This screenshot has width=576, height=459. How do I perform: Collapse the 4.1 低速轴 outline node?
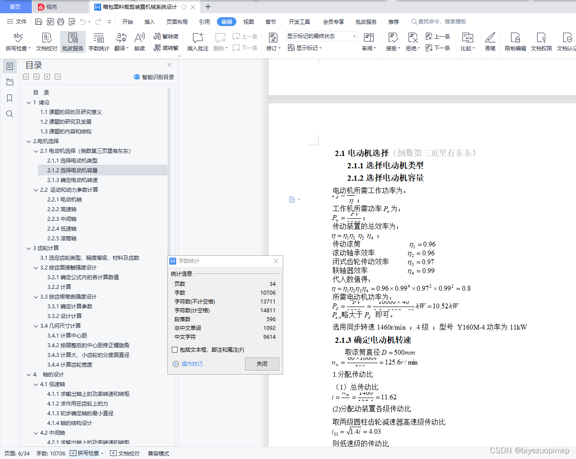tap(36, 384)
